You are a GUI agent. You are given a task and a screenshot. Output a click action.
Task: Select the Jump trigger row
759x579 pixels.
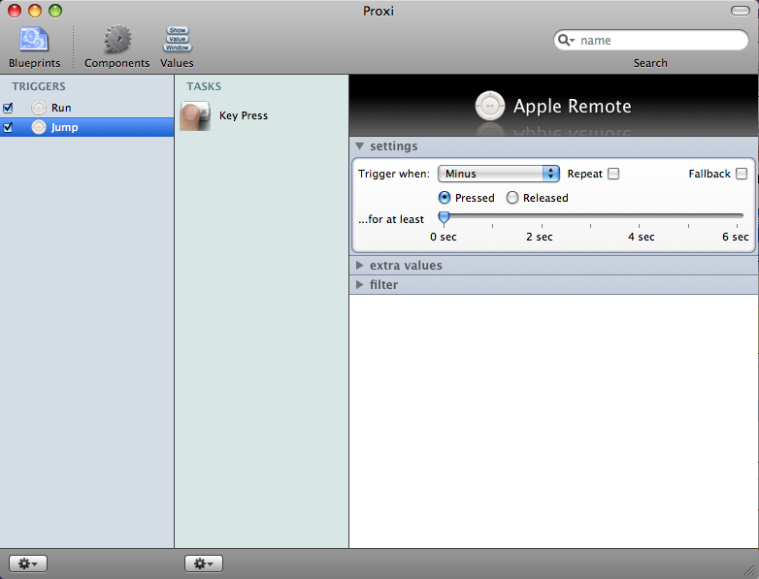tap(87, 127)
